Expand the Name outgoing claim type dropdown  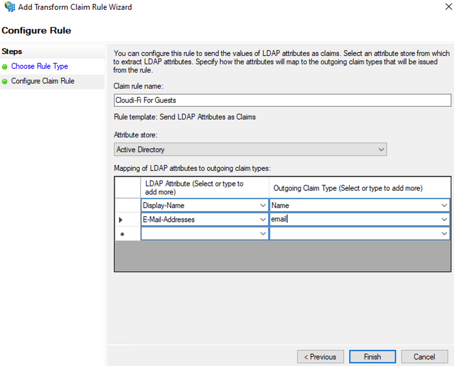444,205
